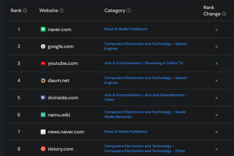Viewport: 234px width, 156px height.
Task: Open namu.wiki's Social Media Networks category link
Action: coord(145,114)
